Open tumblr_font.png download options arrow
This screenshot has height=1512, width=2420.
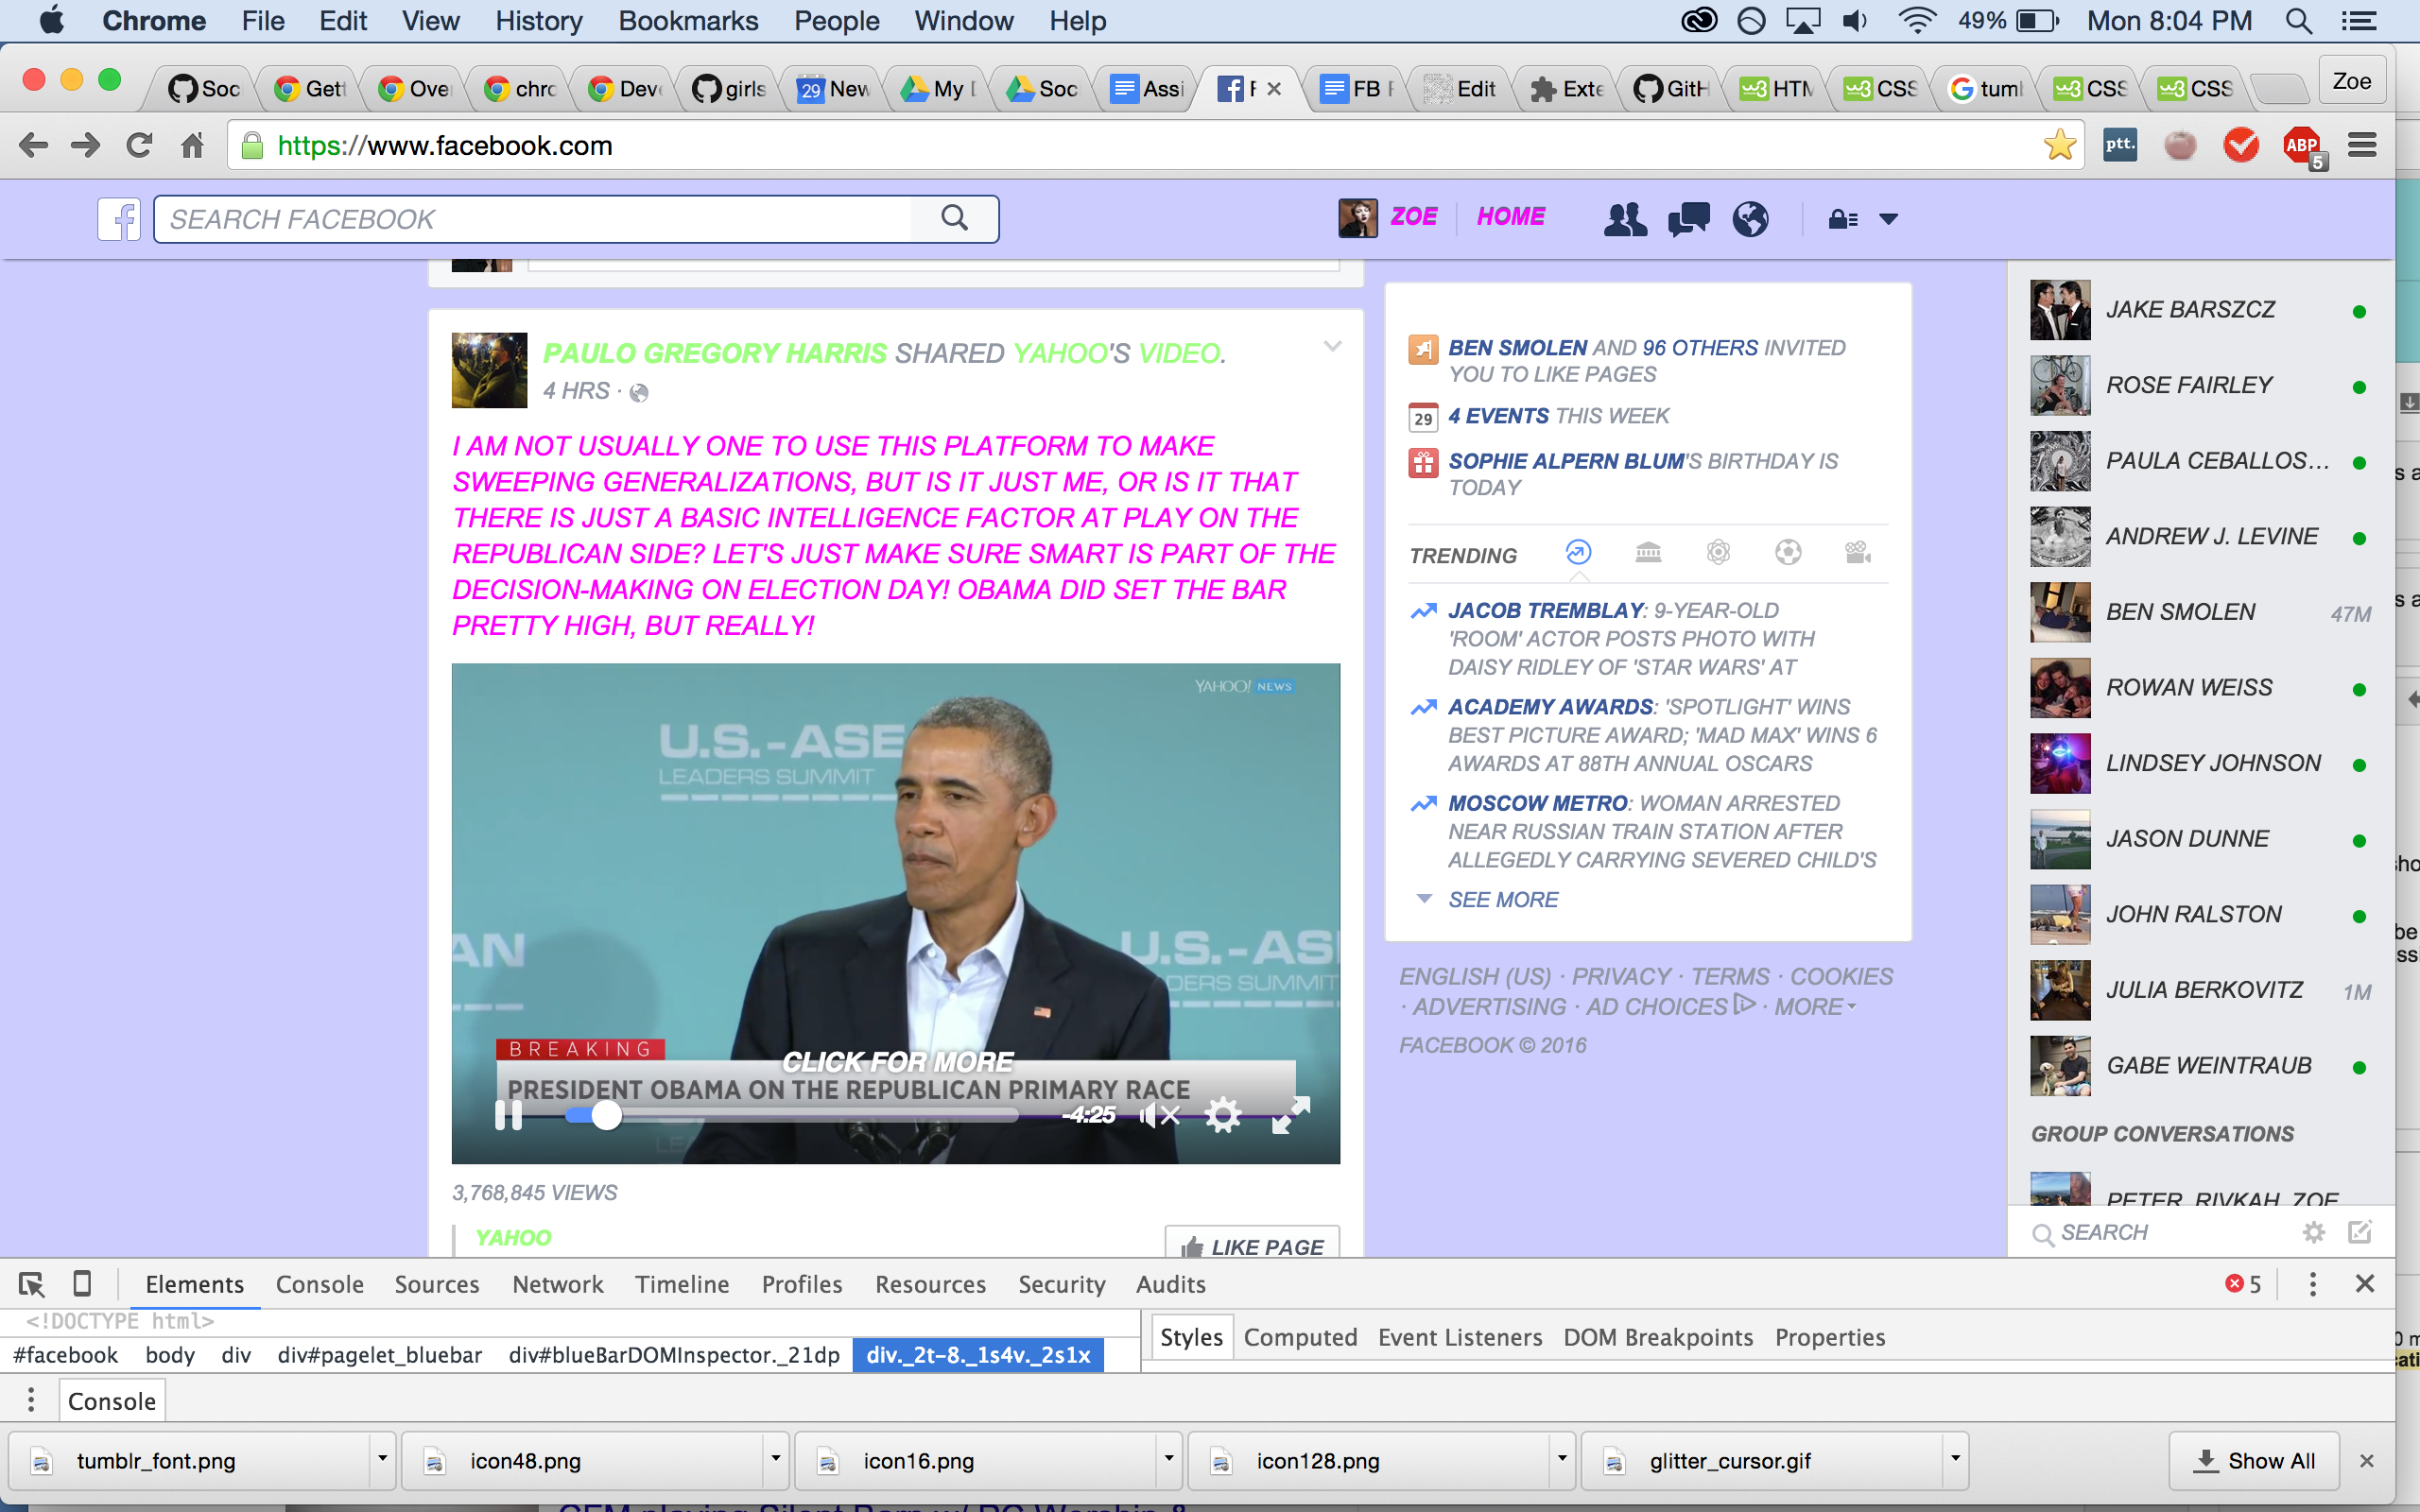pyautogui.click(x=382, y=1459)
